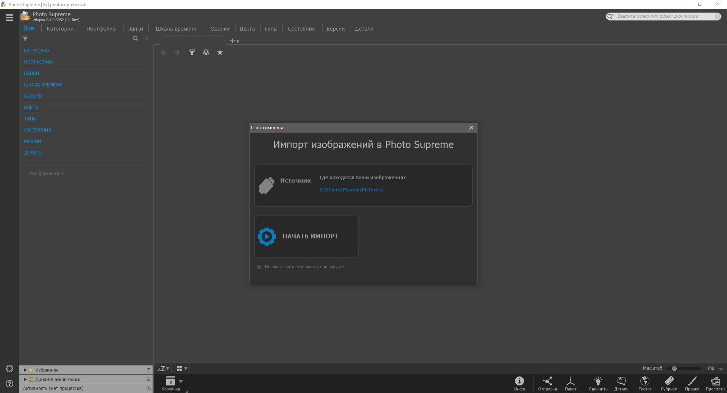Switch to the Папки tab
727x393 pixels.
click(135, 29)
